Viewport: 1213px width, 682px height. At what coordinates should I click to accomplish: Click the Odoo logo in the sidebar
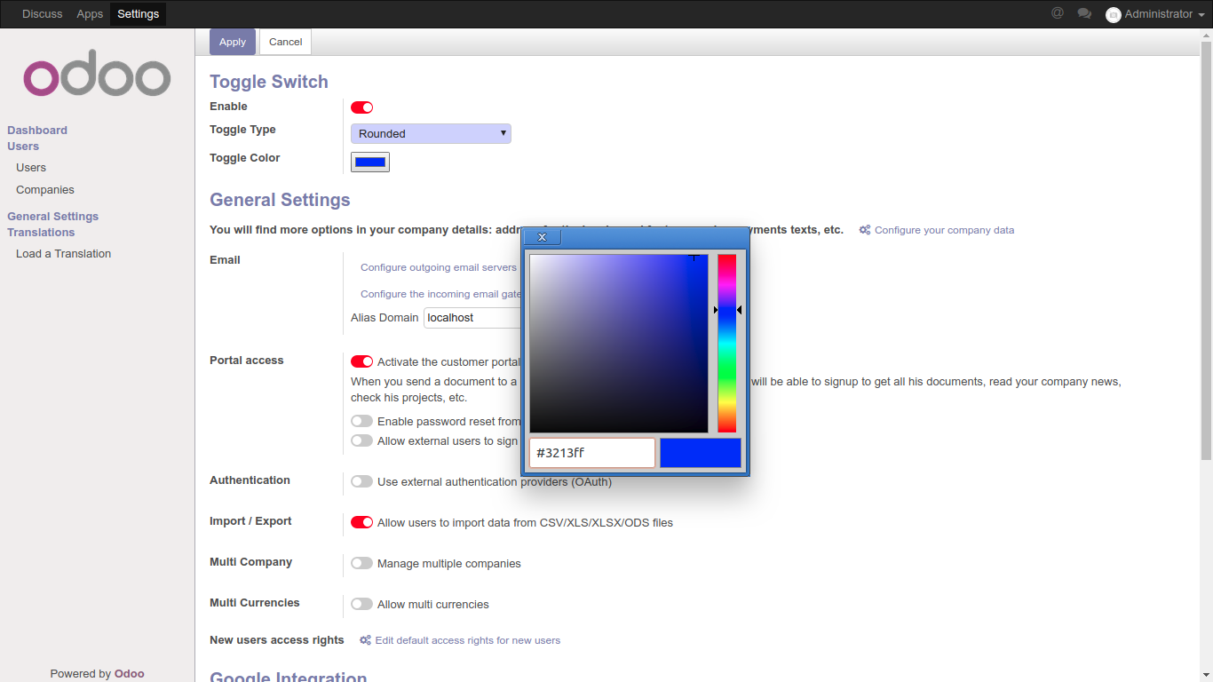(96, 75)
